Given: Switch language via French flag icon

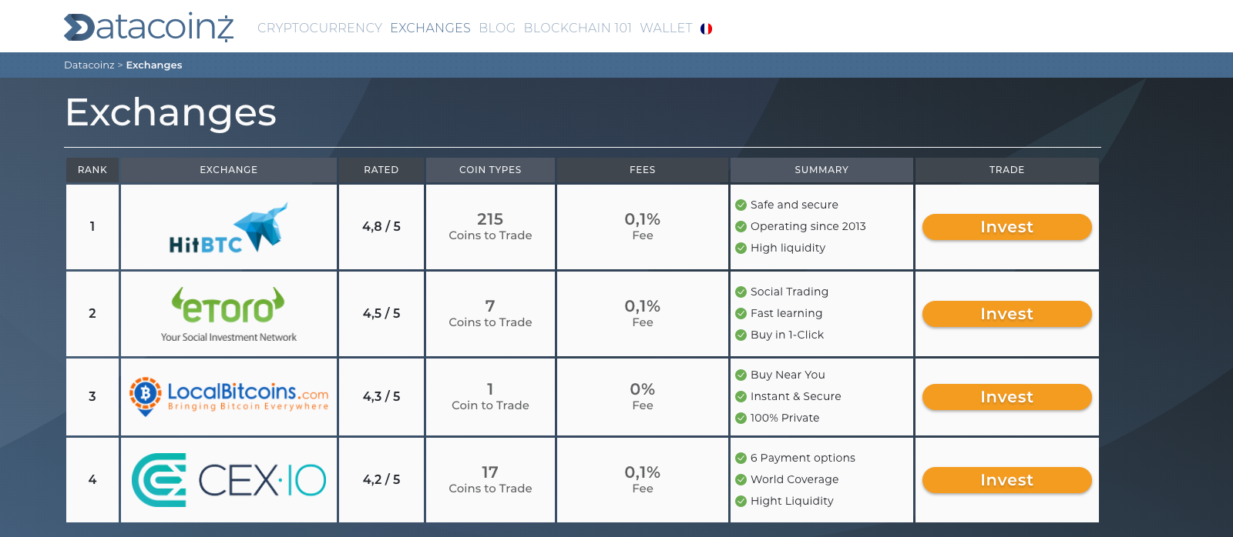Looking at the screenshot, I should (x=706, y=28).
